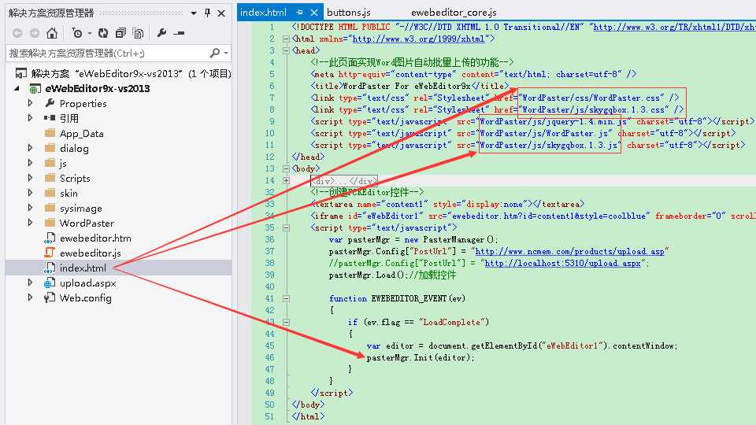Click the search magnifier icon
The height and width of the screenshot is (425, 756).
[x=215, y=53]
